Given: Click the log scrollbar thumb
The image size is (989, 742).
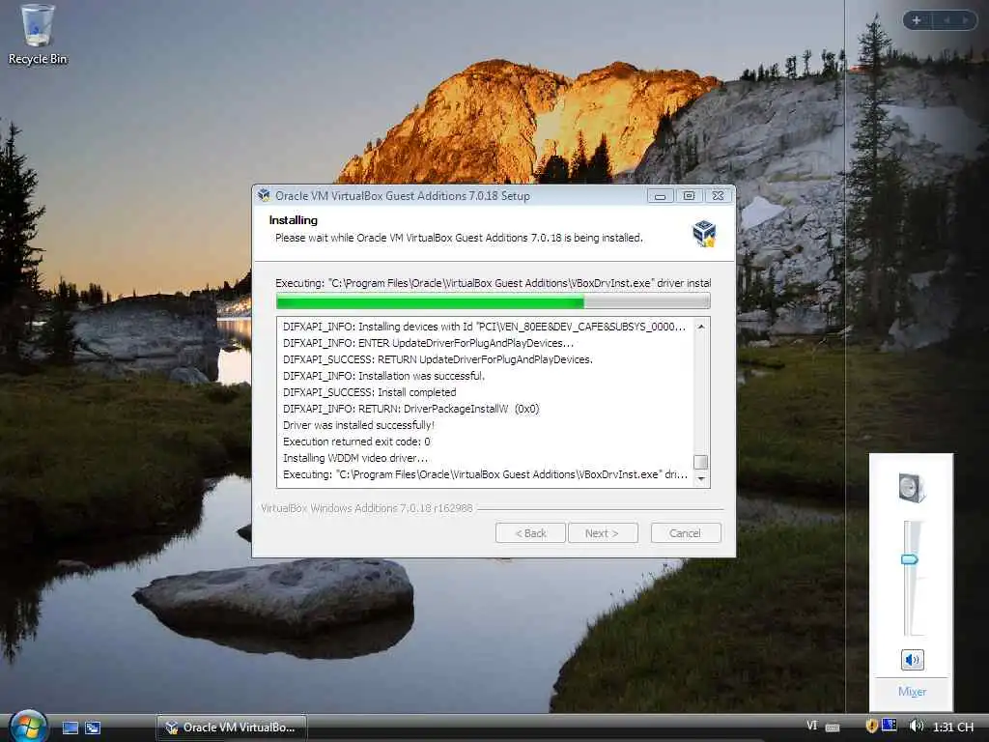Looking at the screenshot, I should pyautogui.click(x=701, y=463).
